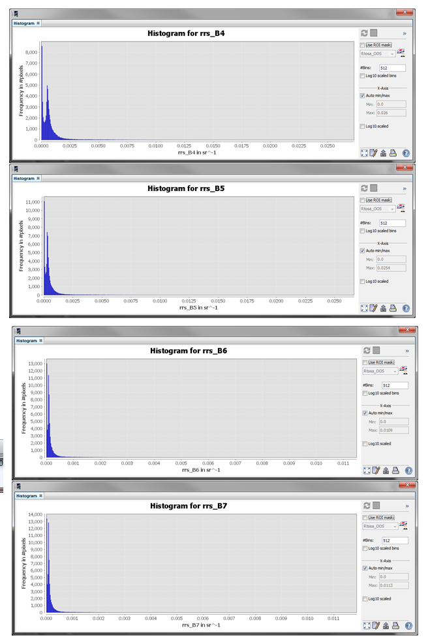The width and height of the screenshot is (428, 644).
Task: Enable Log10 scaled X-axis in rrs_B7 panel
Action: (x=365, y=598)
